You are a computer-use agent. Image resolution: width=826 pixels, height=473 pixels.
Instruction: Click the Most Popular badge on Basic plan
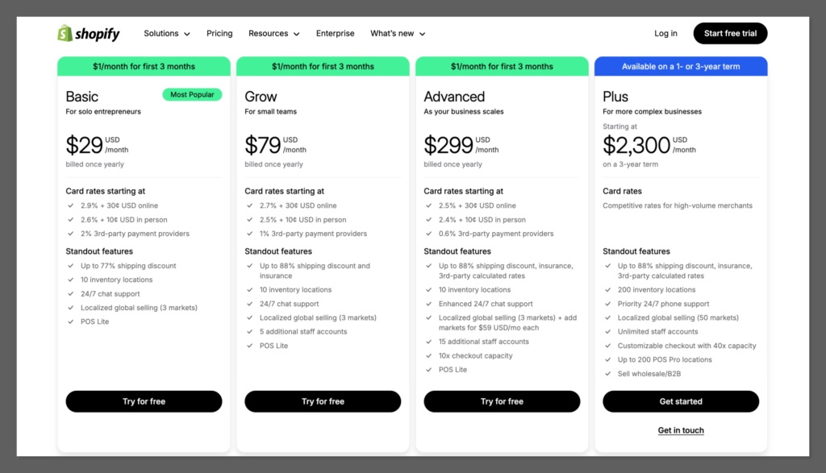click(192, 94)
